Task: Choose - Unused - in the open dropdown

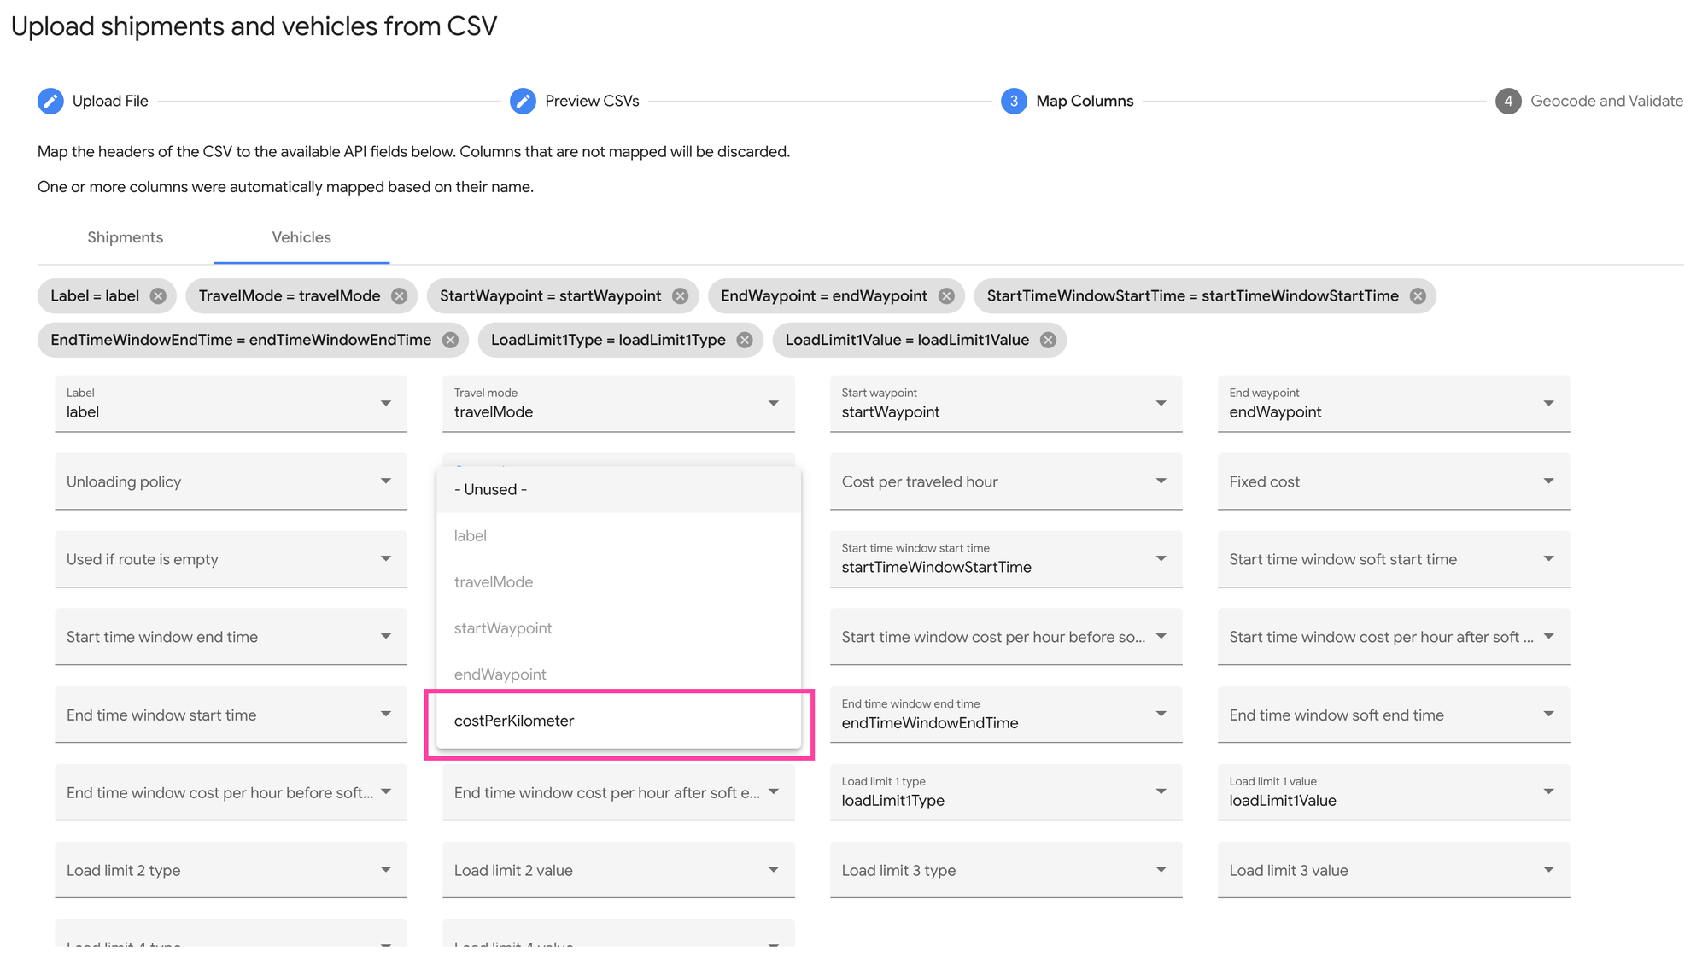Action: pyautogui.click(x=491, y=489)
